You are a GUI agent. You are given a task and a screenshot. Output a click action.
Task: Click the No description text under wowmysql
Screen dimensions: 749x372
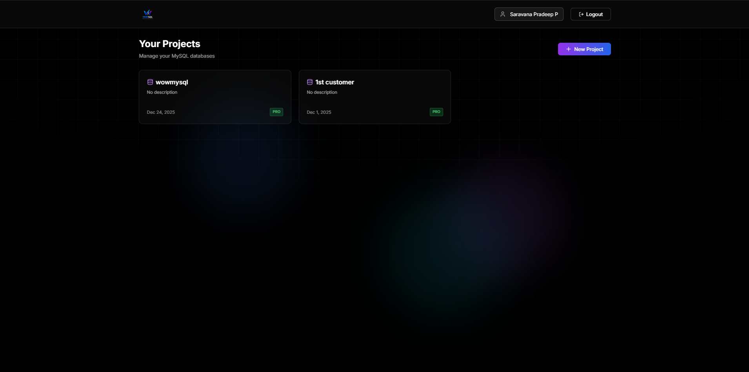(162, 92)
